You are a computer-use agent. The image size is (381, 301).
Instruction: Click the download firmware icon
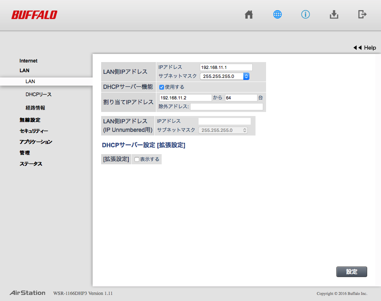pos(334,15)
